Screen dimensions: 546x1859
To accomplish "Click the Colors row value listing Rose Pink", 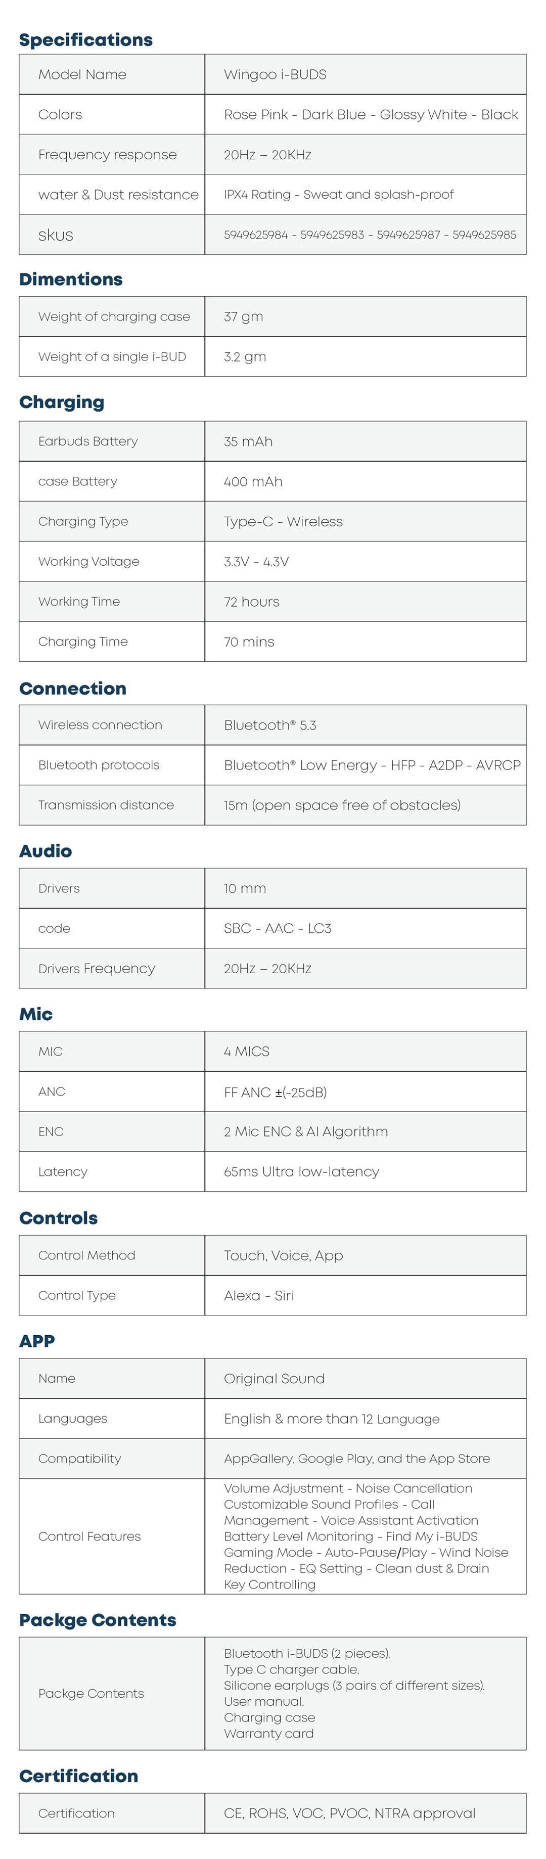I will pyautogui.click(x=371, y=115).
